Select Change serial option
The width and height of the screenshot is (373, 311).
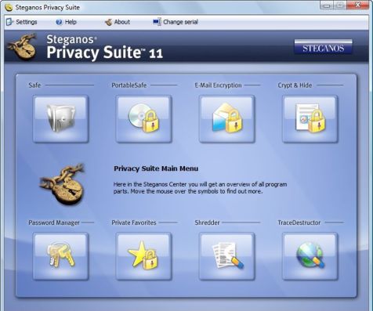176,22
